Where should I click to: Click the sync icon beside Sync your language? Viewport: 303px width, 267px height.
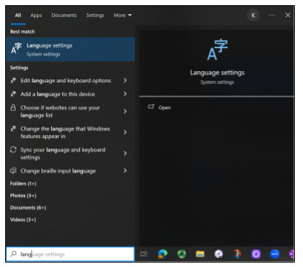click(13, 150)
